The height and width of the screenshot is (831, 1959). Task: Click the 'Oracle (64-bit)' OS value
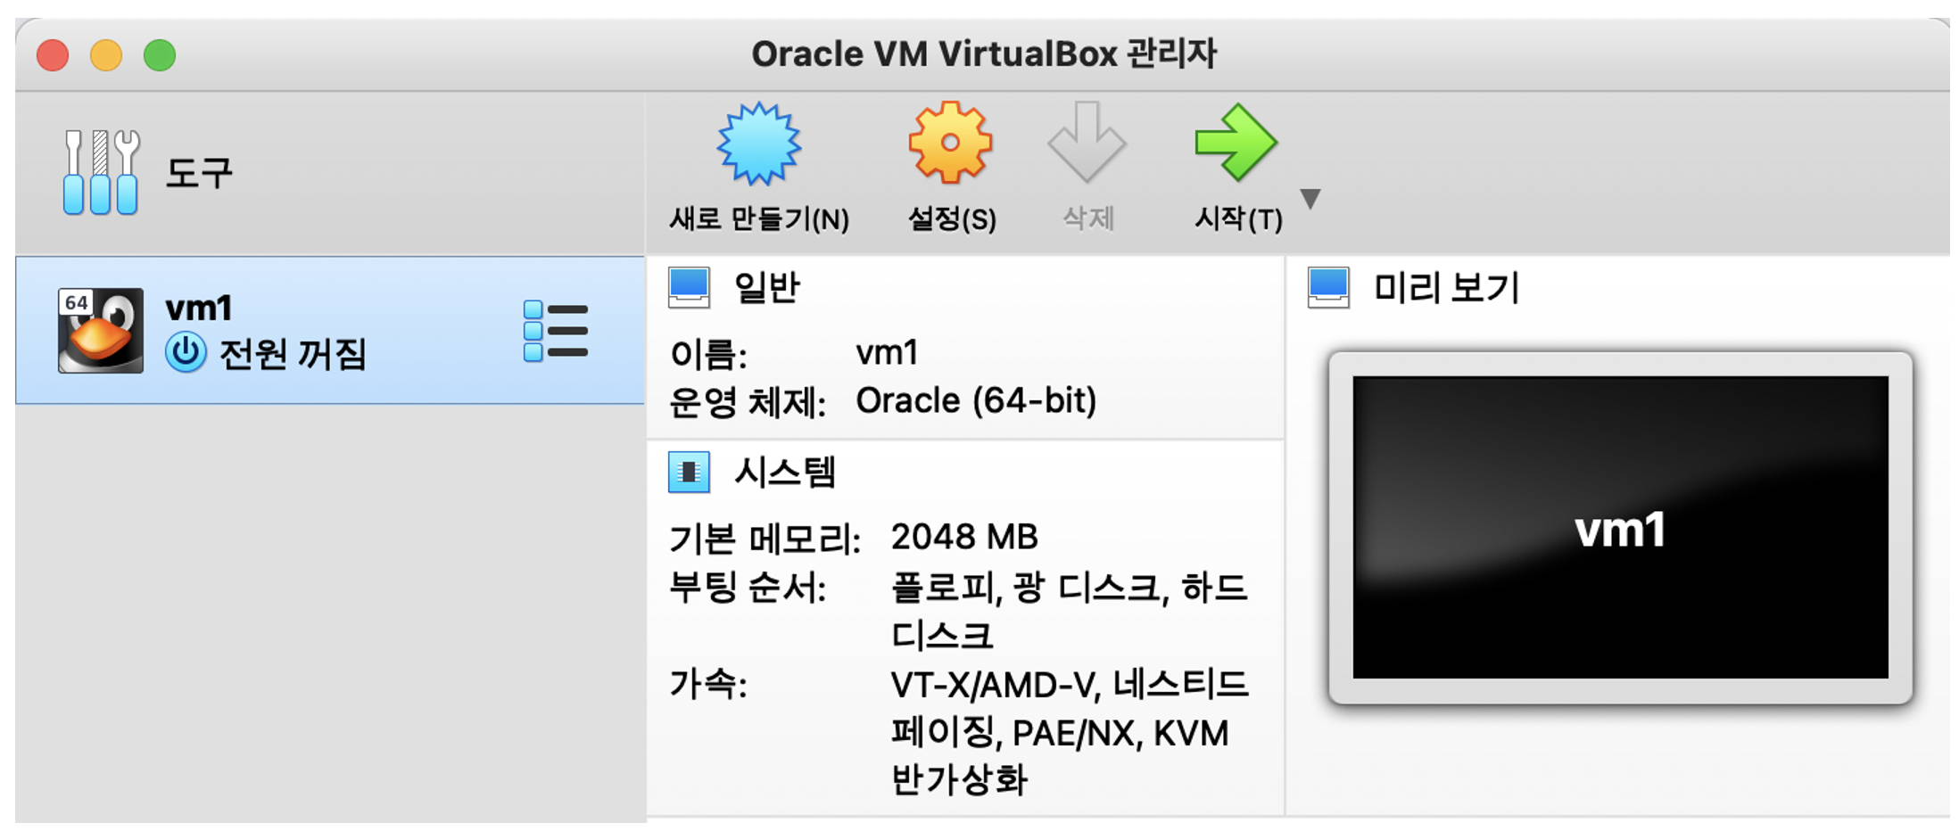(x=976, y=401)
